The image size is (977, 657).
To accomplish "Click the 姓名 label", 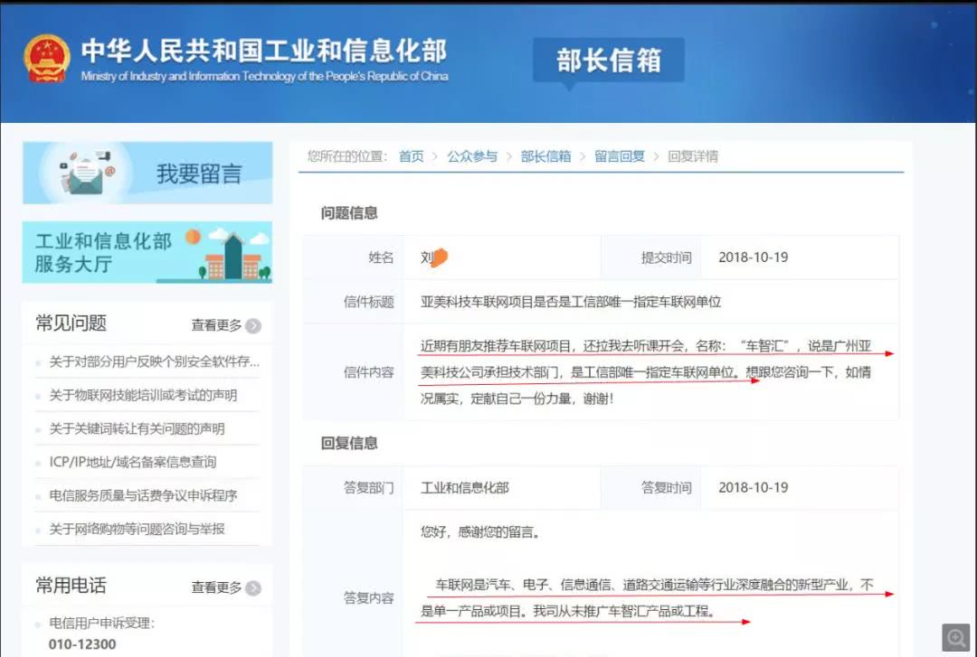I will pos(381,258).
